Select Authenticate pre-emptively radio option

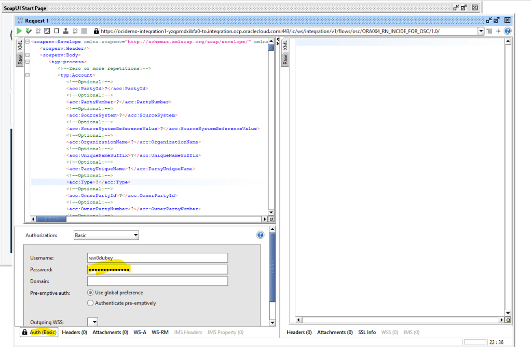(90, 303)
